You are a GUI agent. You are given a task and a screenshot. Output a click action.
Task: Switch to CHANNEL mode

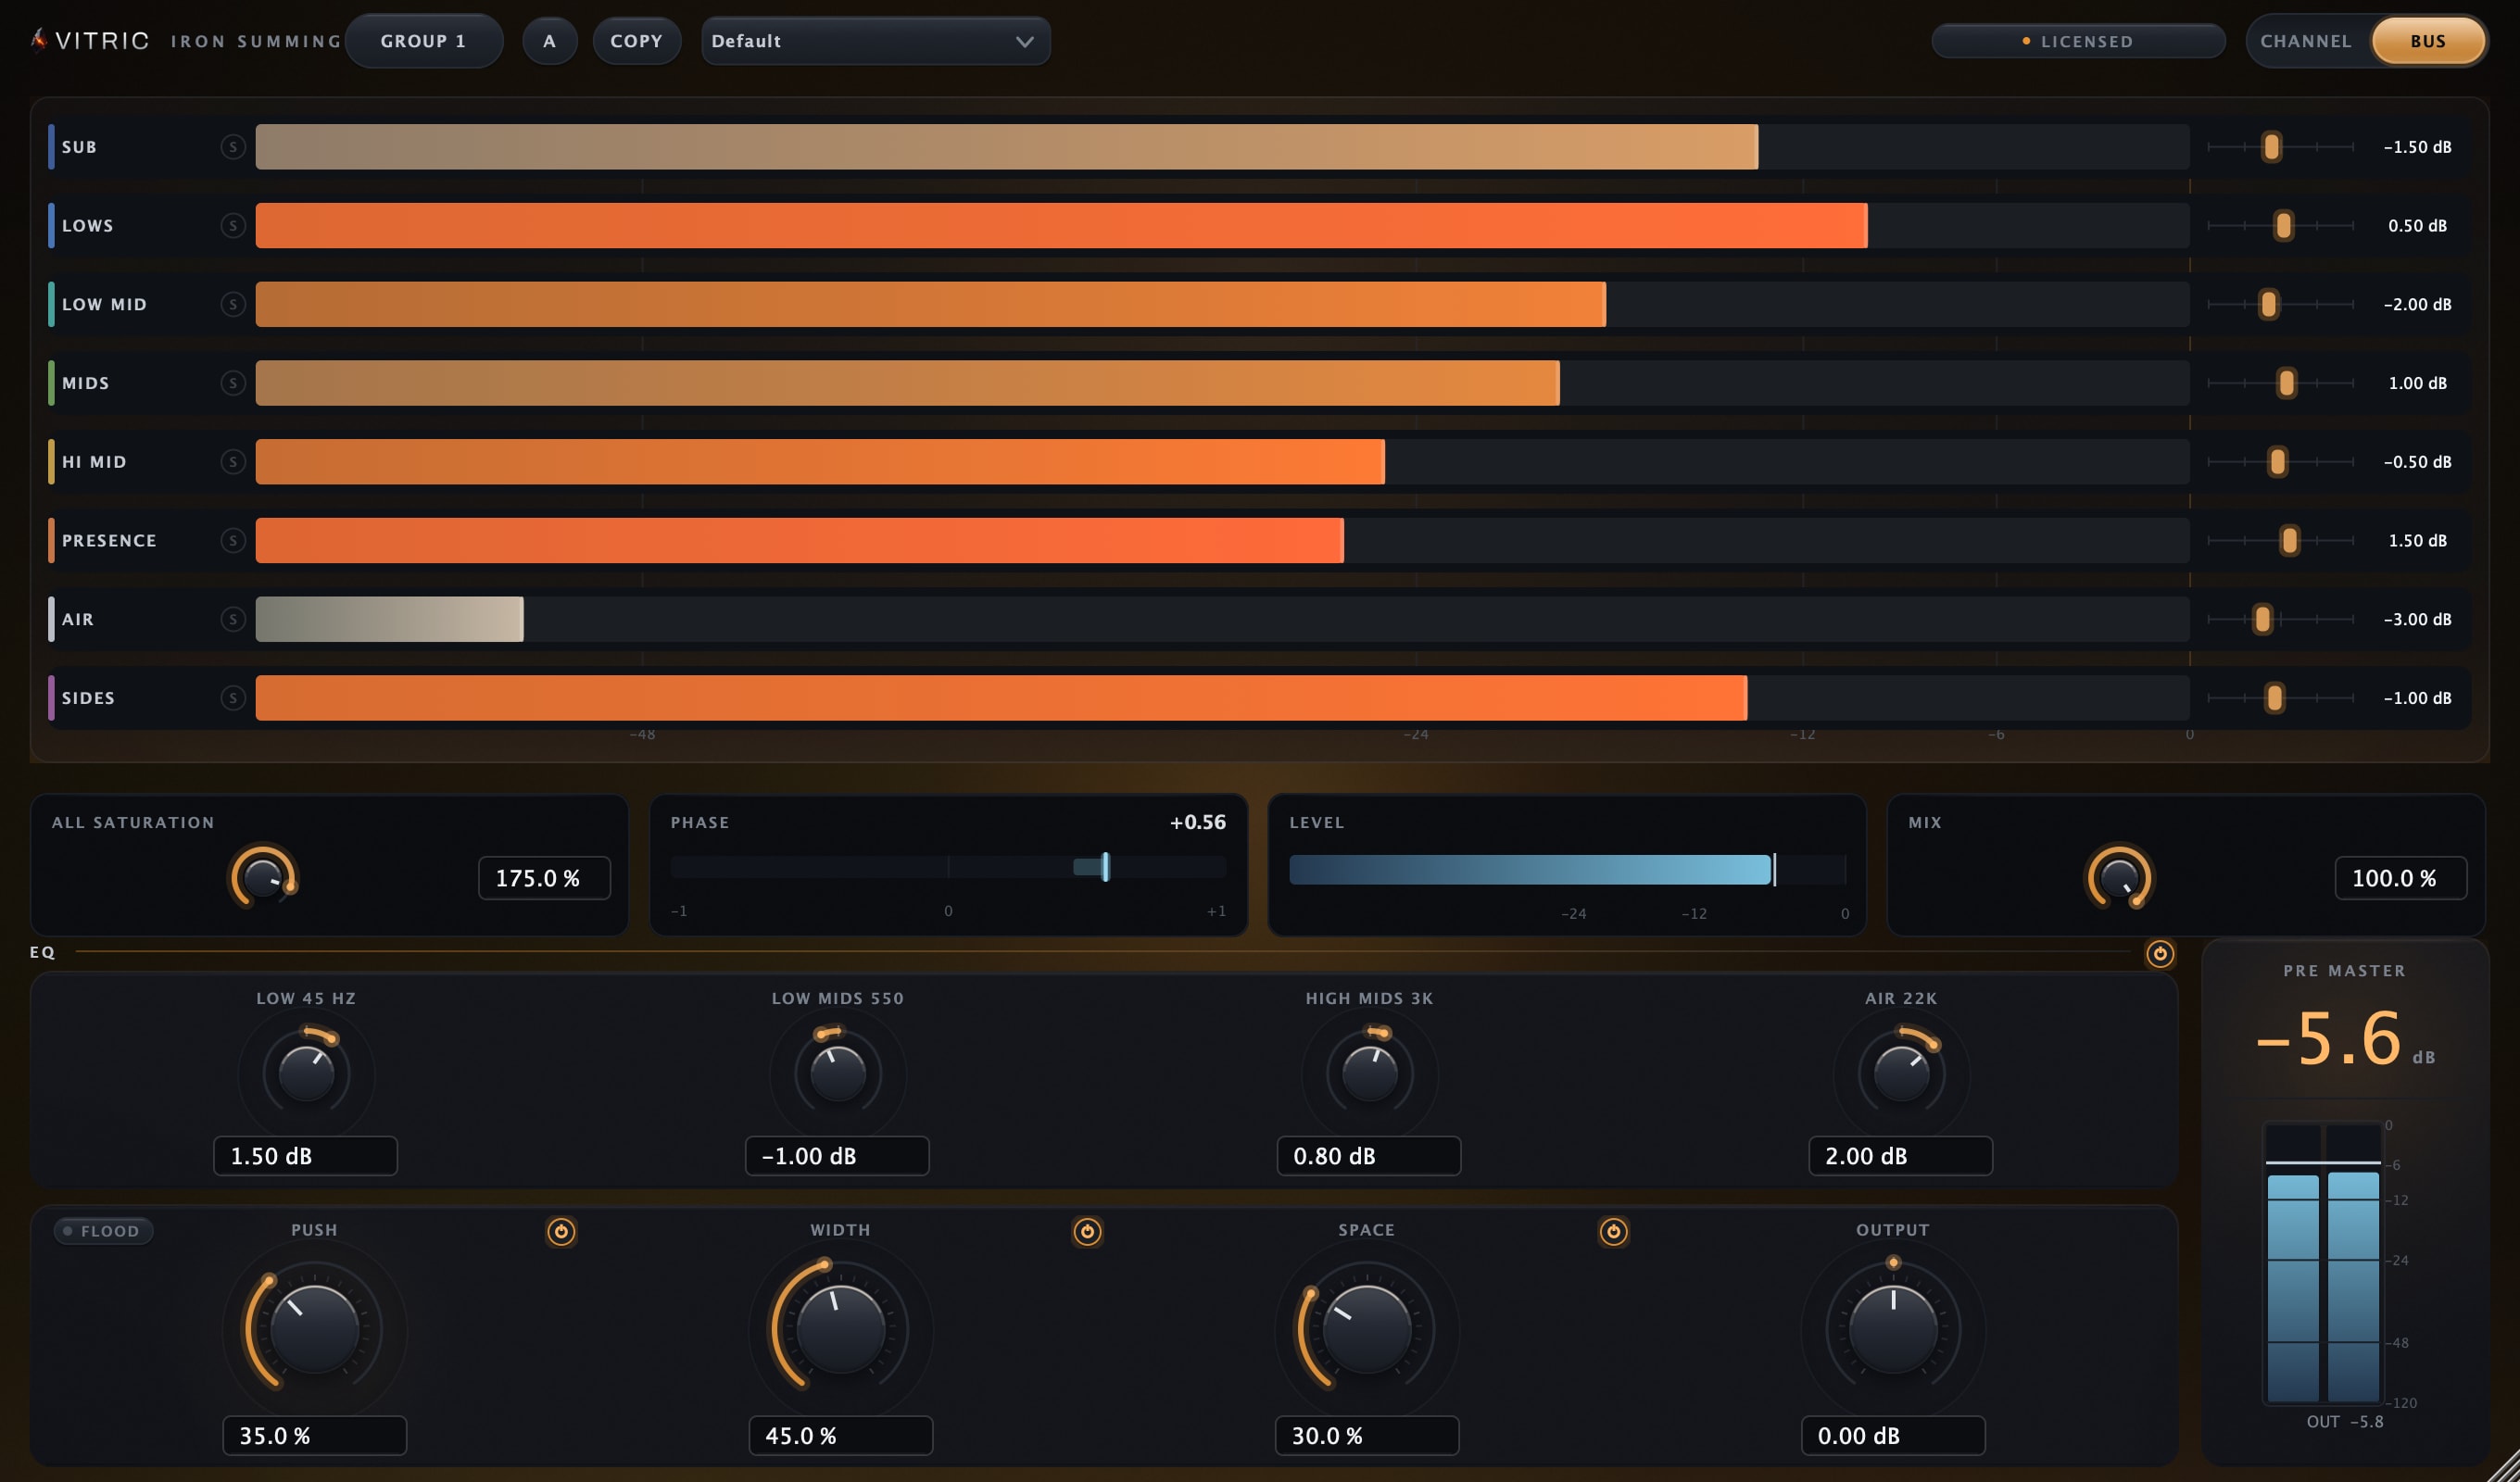coord(2306,41)
